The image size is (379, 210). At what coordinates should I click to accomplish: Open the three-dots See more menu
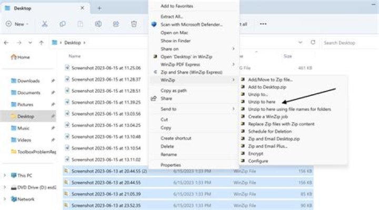pos(263,24)
